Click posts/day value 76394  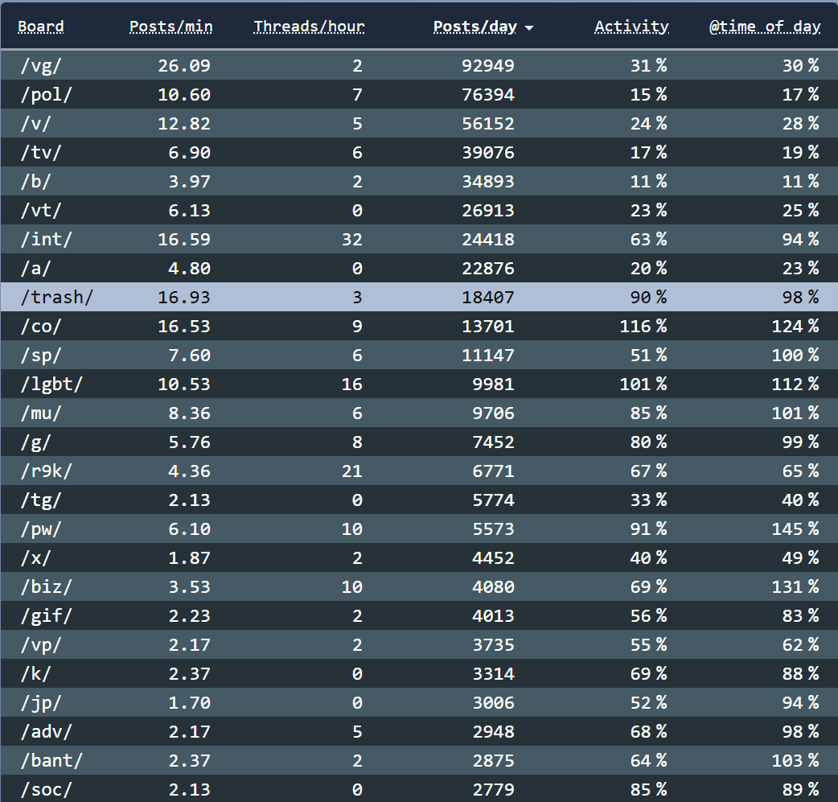click(488, 95)
